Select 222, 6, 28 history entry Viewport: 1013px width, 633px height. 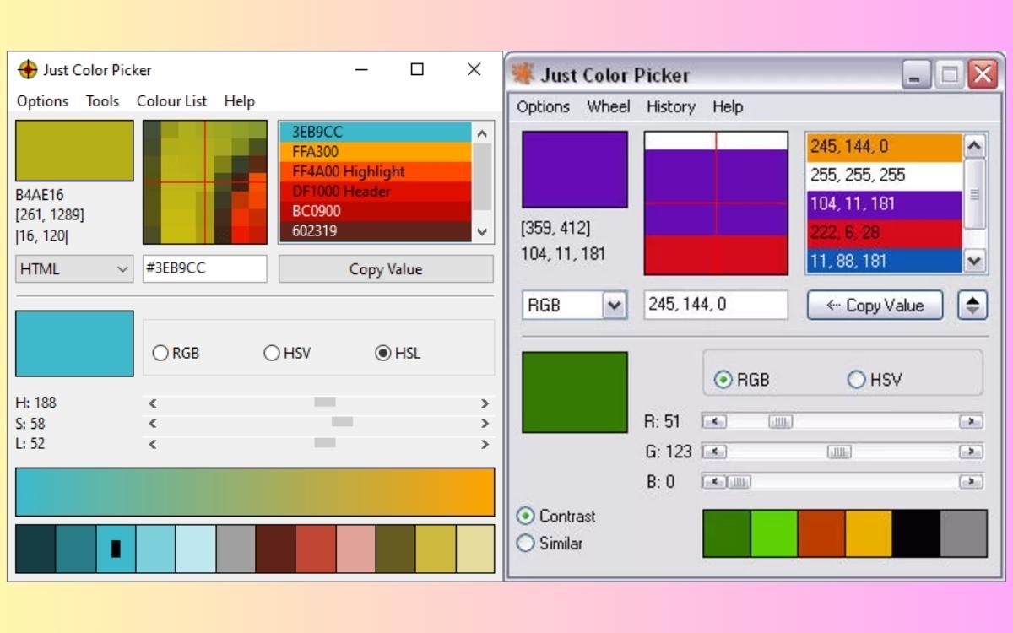pos(885,233)
